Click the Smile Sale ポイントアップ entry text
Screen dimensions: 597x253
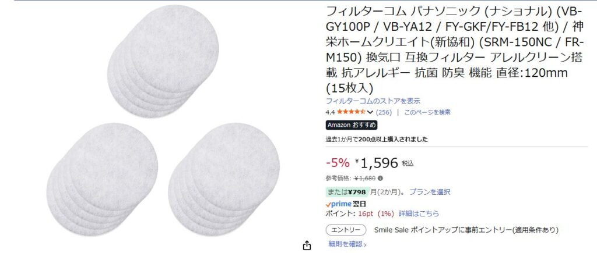tap(466, 230)
